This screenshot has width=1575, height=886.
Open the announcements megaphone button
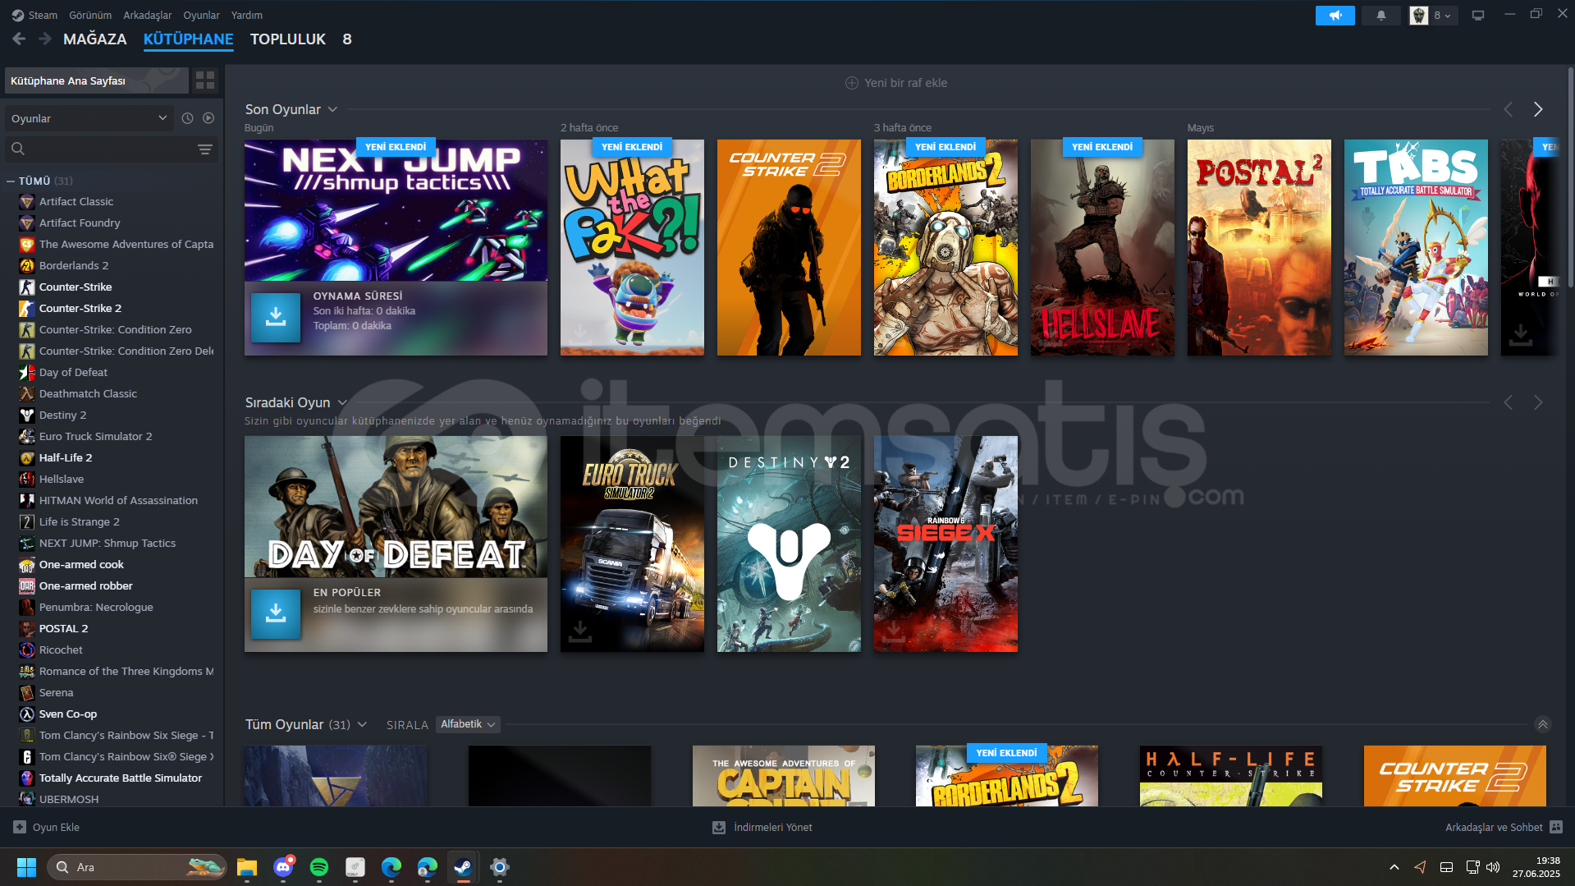point(1335,16)
